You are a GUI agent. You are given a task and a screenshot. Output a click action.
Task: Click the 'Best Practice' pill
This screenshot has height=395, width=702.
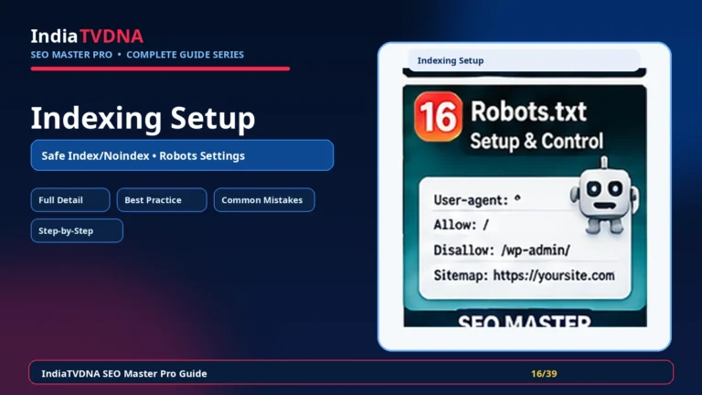(162, 199)
